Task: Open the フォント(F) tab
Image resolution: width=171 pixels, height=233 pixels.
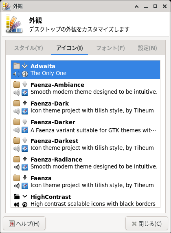Action: click(110, 48)
